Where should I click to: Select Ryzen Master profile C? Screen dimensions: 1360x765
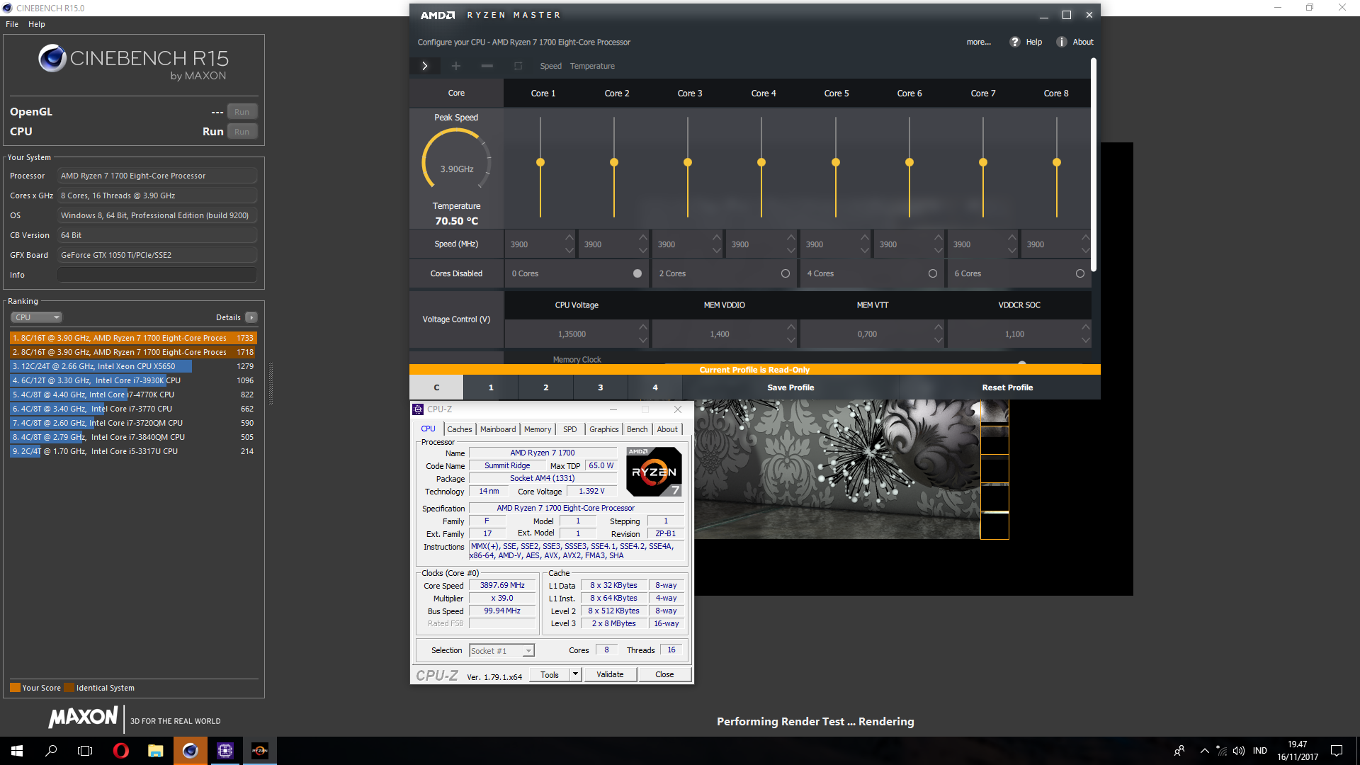(x=436, y=387)
